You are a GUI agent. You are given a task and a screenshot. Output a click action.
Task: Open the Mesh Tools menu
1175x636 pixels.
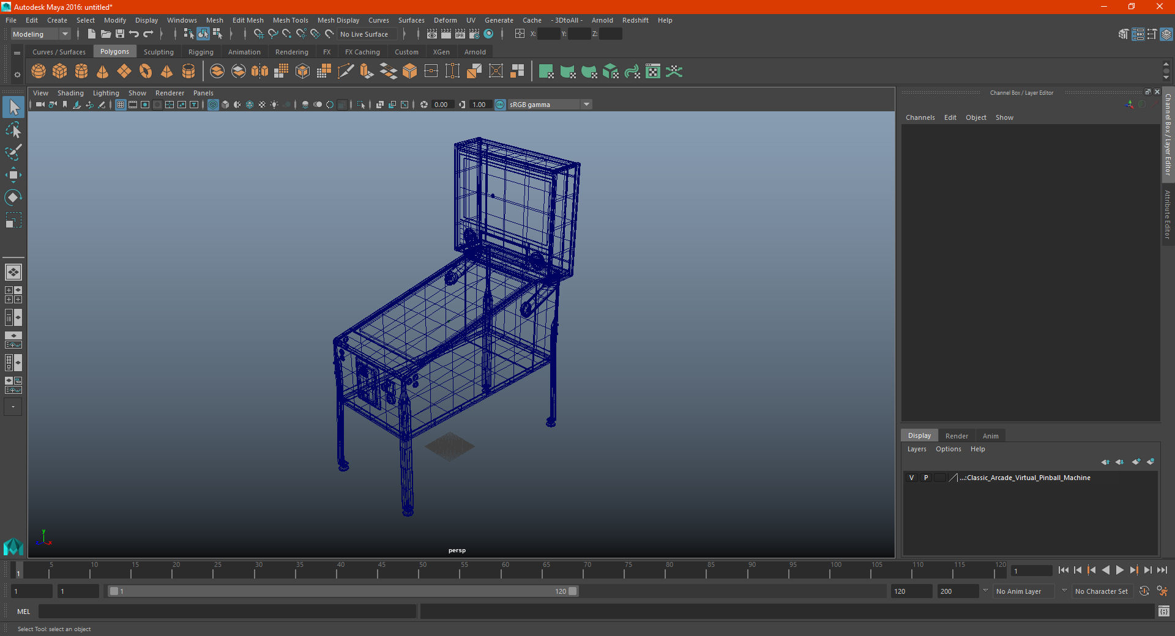pos(291,20)
